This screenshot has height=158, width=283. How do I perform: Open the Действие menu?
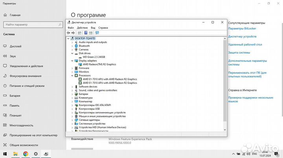[82, 28]
